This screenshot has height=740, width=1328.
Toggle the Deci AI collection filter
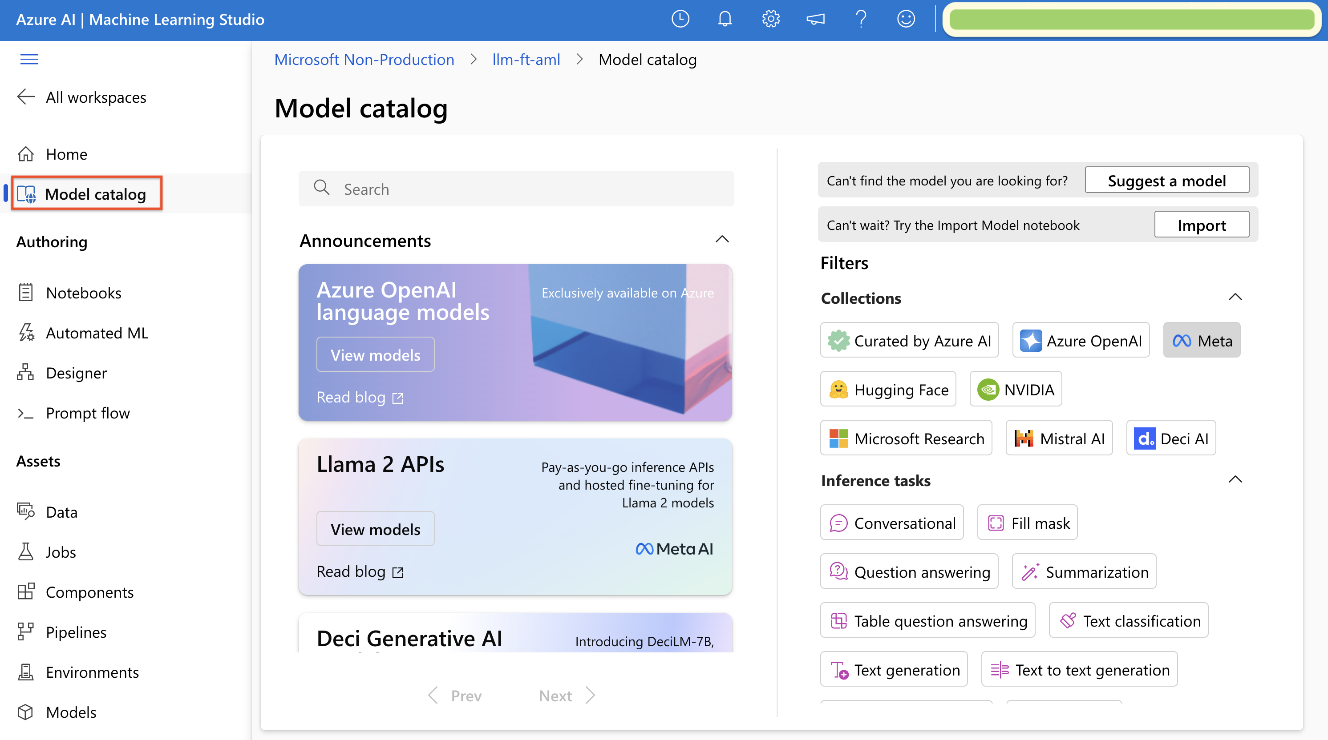point(1171,438)
